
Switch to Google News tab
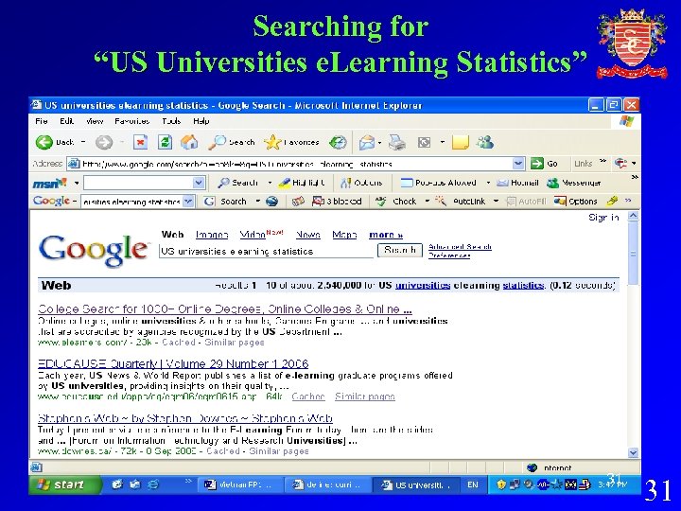[308, 235]
